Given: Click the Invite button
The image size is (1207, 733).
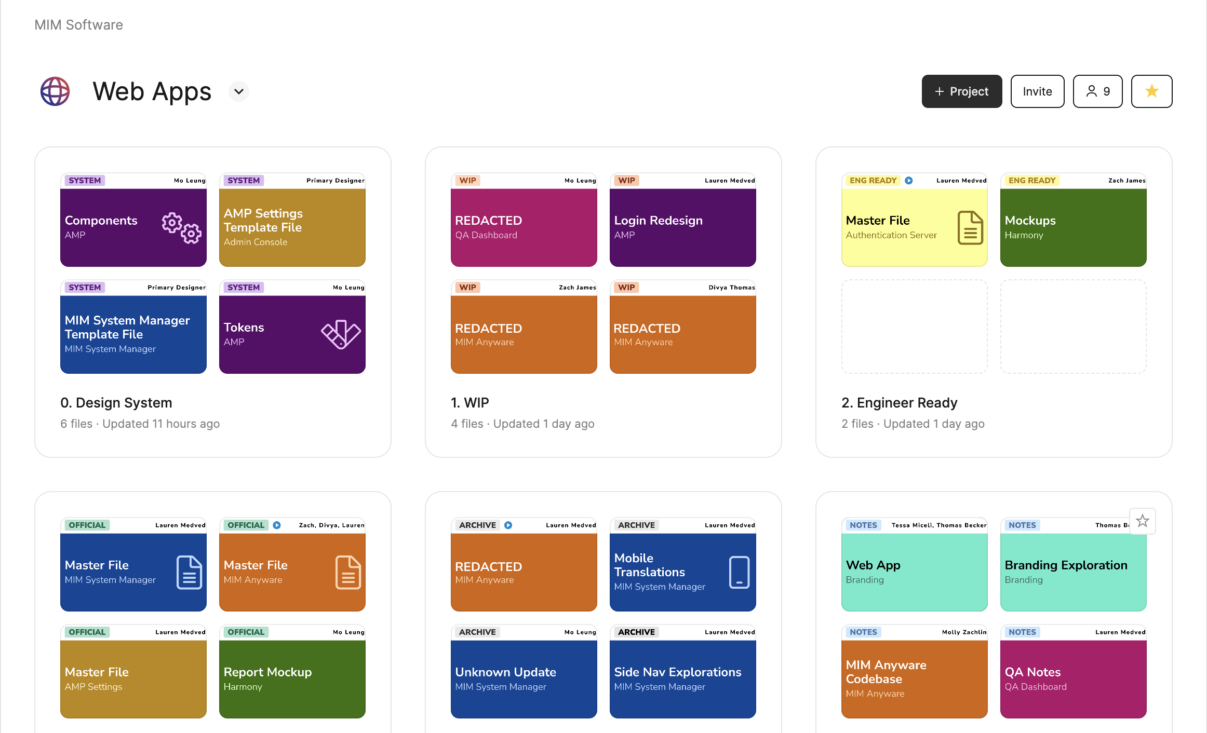Looking at the screenshot, I should [1037, 91].
